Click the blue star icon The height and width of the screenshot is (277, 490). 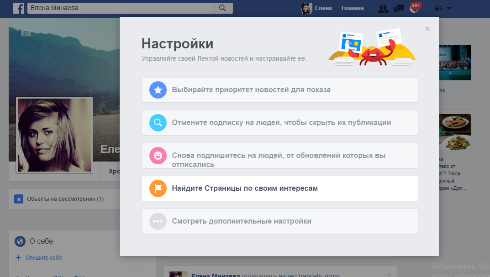(158, 90)
